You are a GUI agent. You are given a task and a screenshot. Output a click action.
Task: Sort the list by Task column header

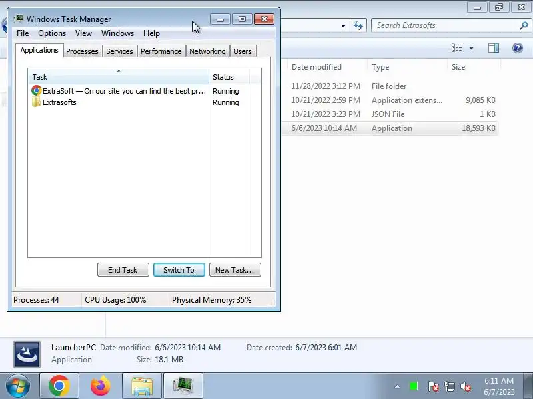119,76
